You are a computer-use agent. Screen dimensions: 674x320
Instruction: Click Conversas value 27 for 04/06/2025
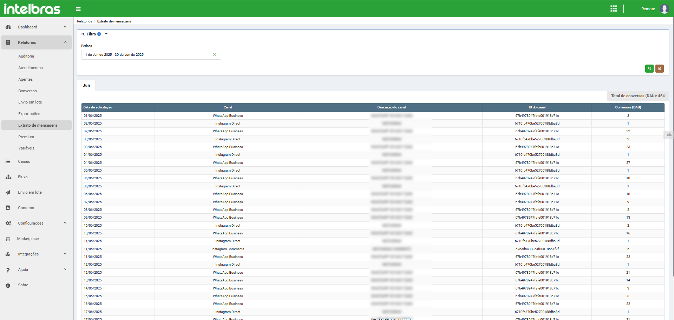pos(628,163)
